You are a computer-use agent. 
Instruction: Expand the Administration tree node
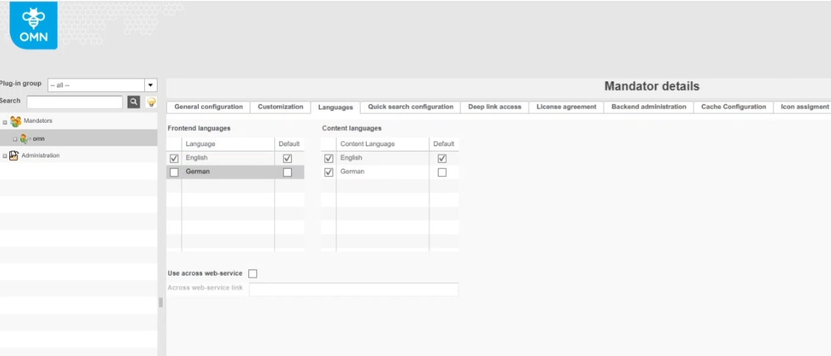[x=5, y=156]
